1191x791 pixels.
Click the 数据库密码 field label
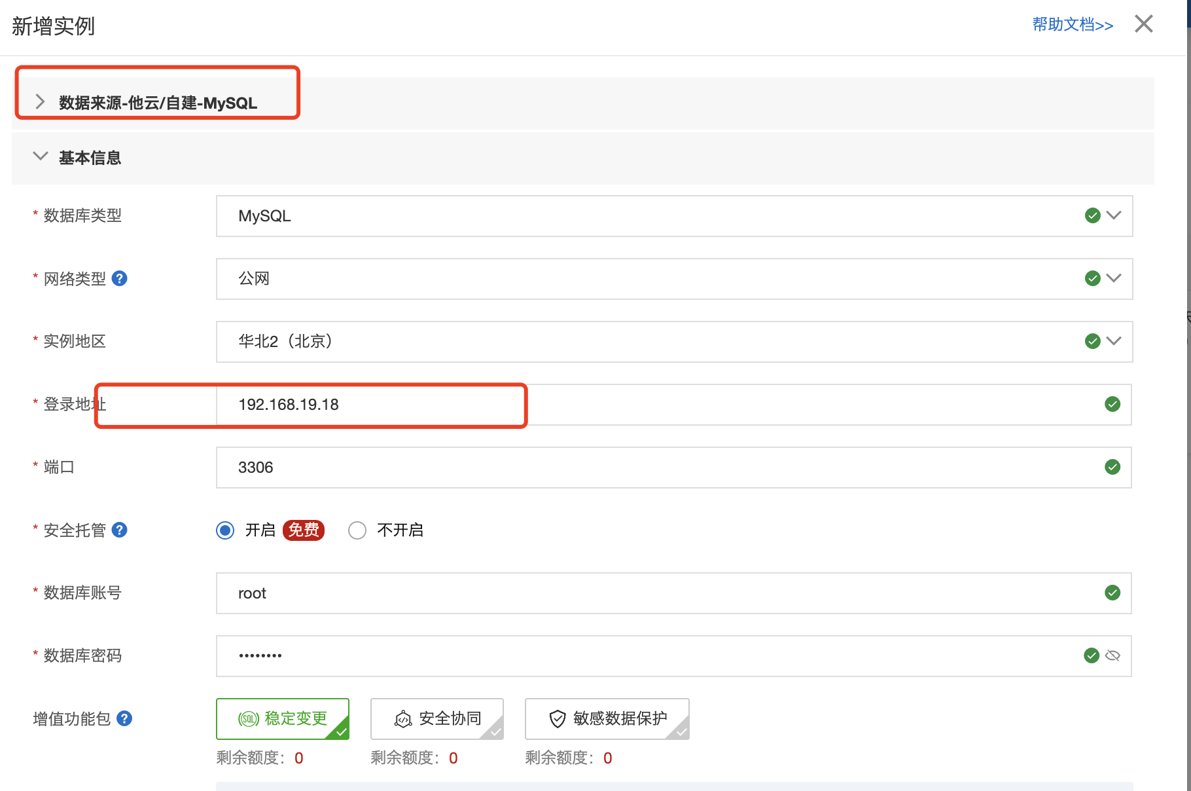pos(82,655)
